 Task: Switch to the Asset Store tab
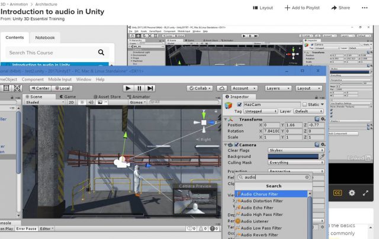click(x=107, y=96)
